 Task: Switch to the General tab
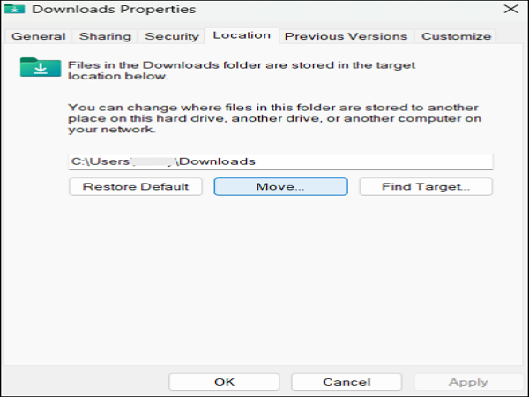(x=38, y=36)
